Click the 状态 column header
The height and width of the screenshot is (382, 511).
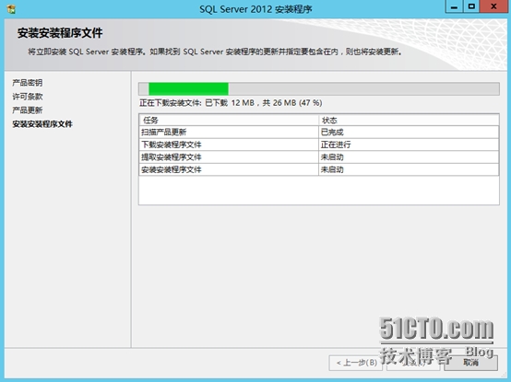tap(409, 121)
